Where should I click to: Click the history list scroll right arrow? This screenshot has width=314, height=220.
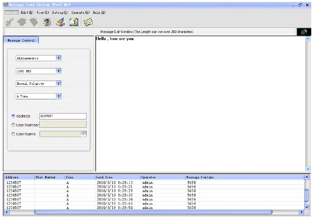pos(301,212)
